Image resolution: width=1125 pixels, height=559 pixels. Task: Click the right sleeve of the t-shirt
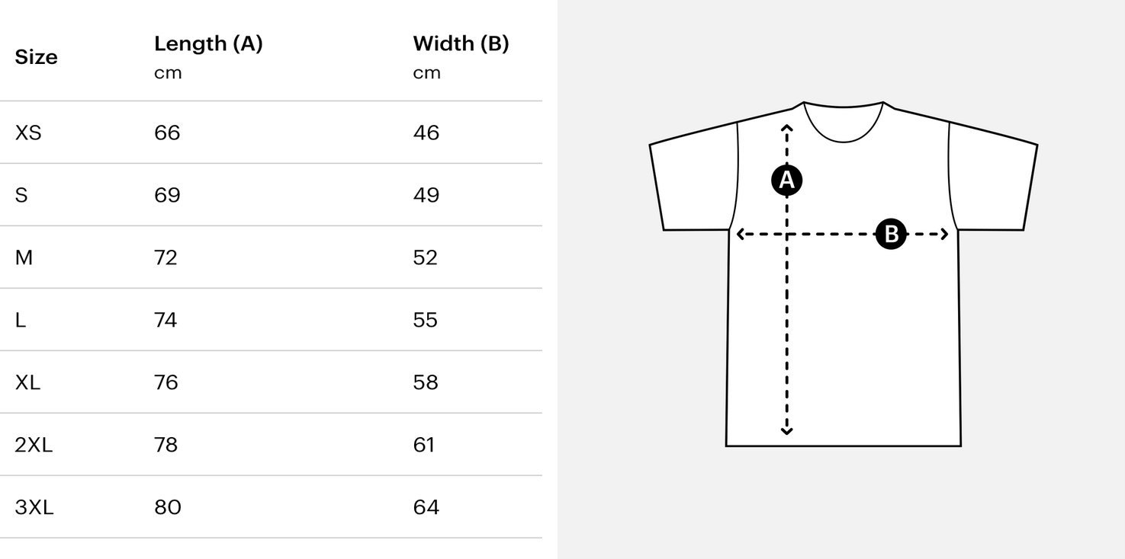pyautogui.click(x=992, y=183)
